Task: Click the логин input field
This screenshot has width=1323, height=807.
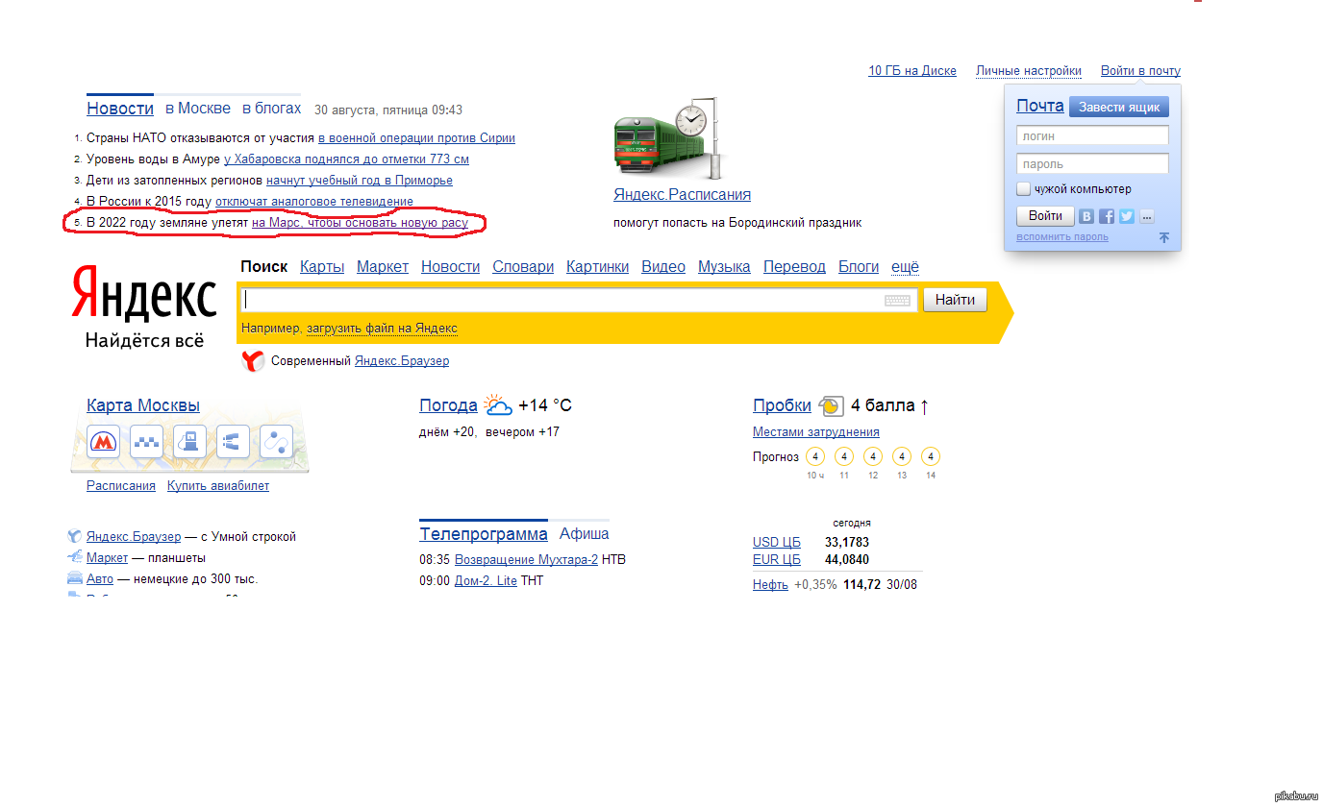Action: coord(1092,136)
